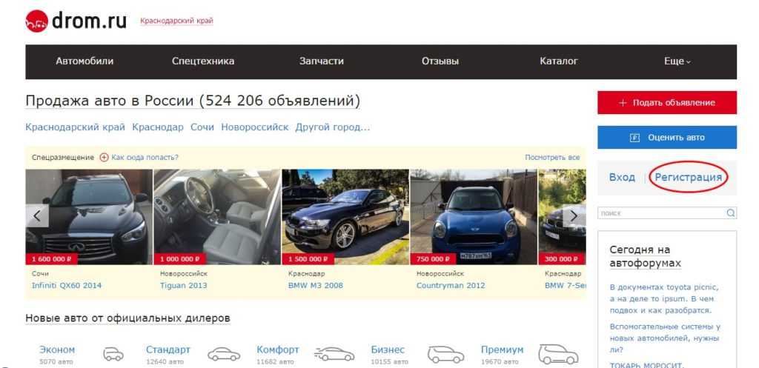The width and height of the screenshot is (759, 368).
Task: Open the Запчасти menu item
Action: [x=322, y=61]
